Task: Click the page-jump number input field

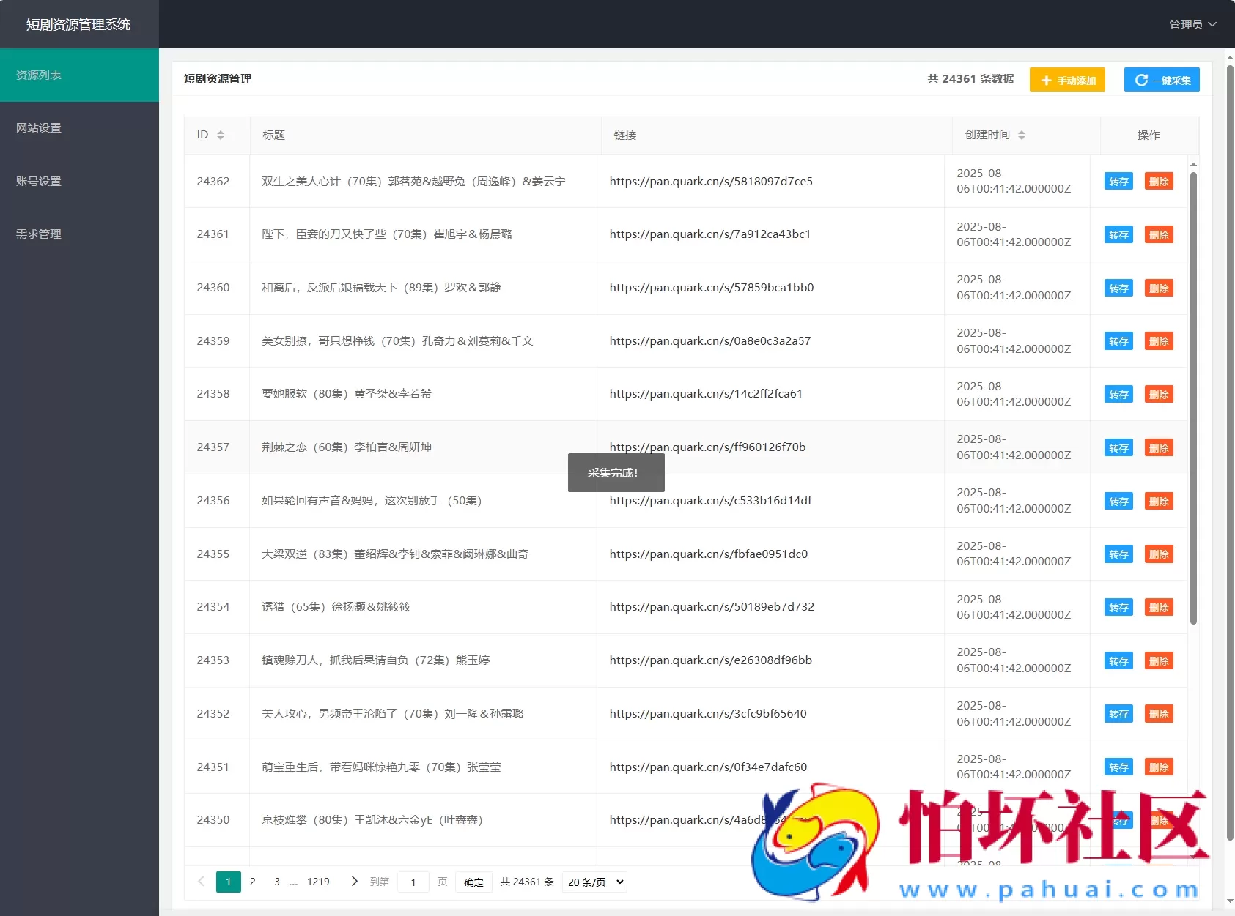Action: (x=413, y=882)
